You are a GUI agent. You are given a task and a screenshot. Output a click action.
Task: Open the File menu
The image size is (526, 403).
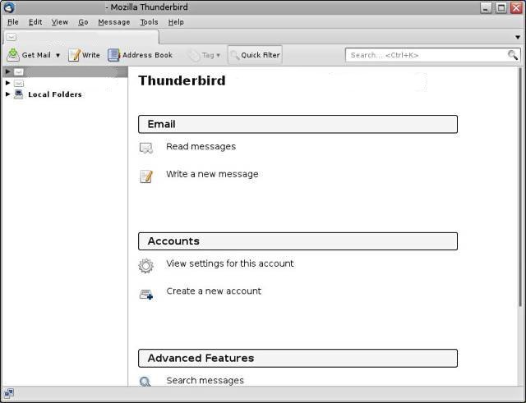[13, 22]
